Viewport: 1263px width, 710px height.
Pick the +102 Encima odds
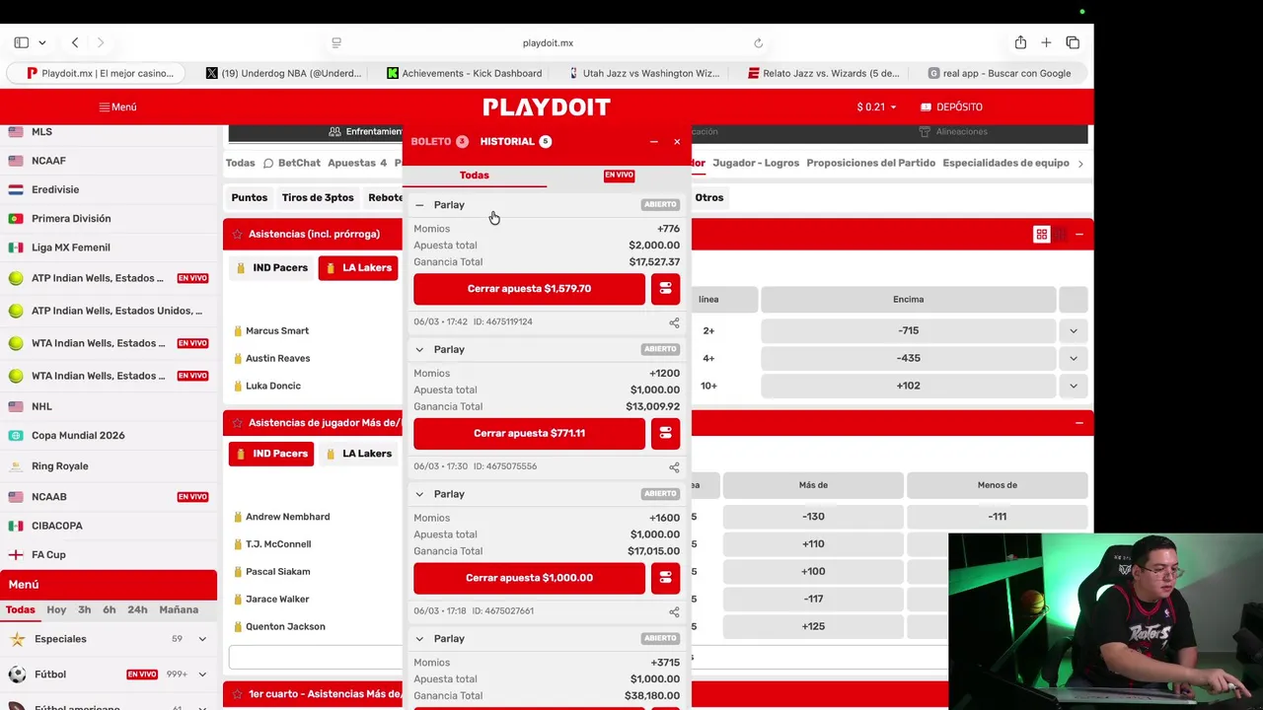[908, 386]
